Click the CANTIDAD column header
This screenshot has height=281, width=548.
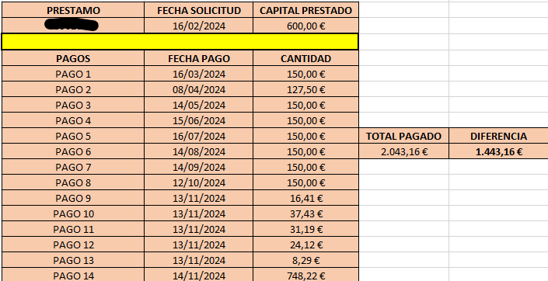[305, 58]
